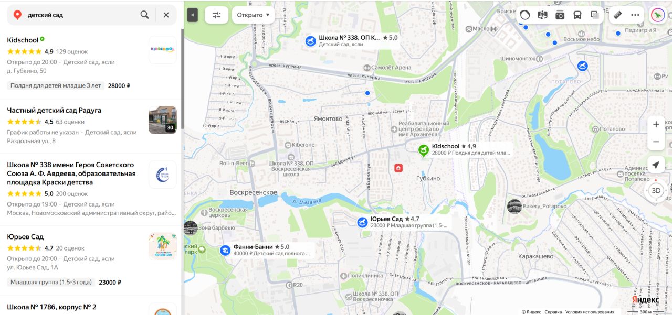
Task: Select the ruler measurement tool
Action: tap(618, 15)
